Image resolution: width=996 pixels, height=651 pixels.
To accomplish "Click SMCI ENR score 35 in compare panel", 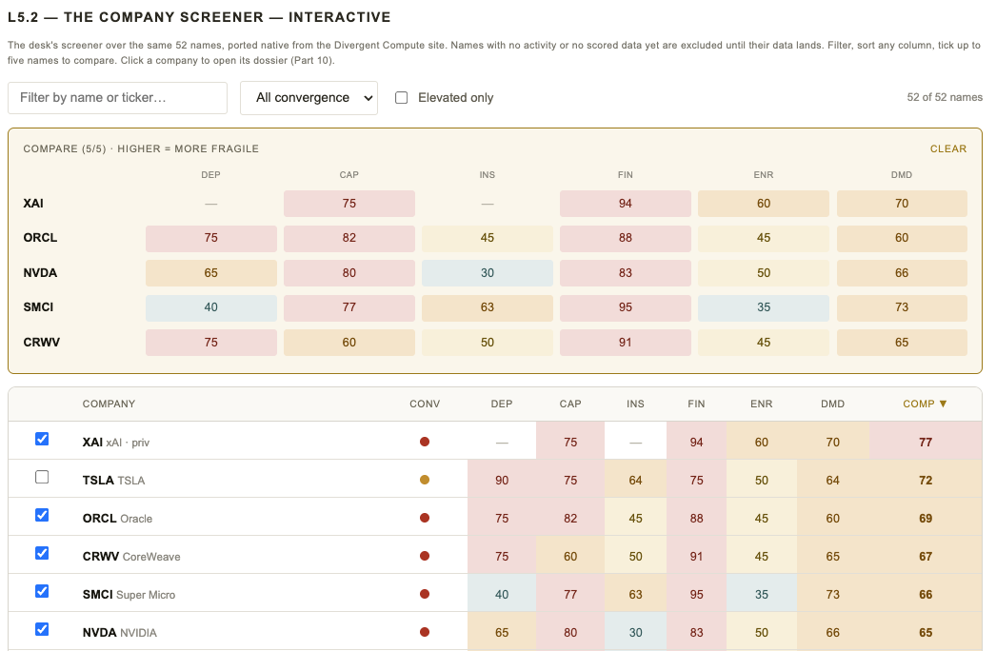I will pos(764,306).
